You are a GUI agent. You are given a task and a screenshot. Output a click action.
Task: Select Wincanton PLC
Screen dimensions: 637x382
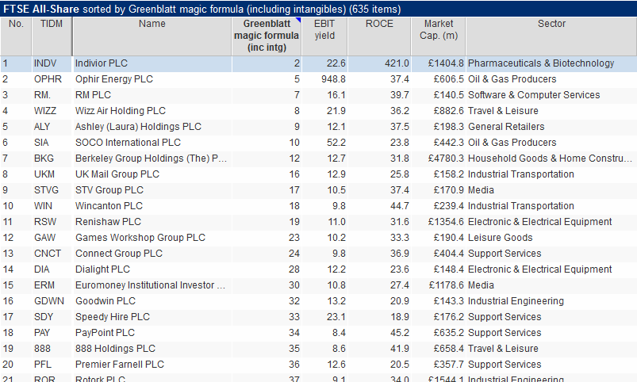(x=109, y=206)
